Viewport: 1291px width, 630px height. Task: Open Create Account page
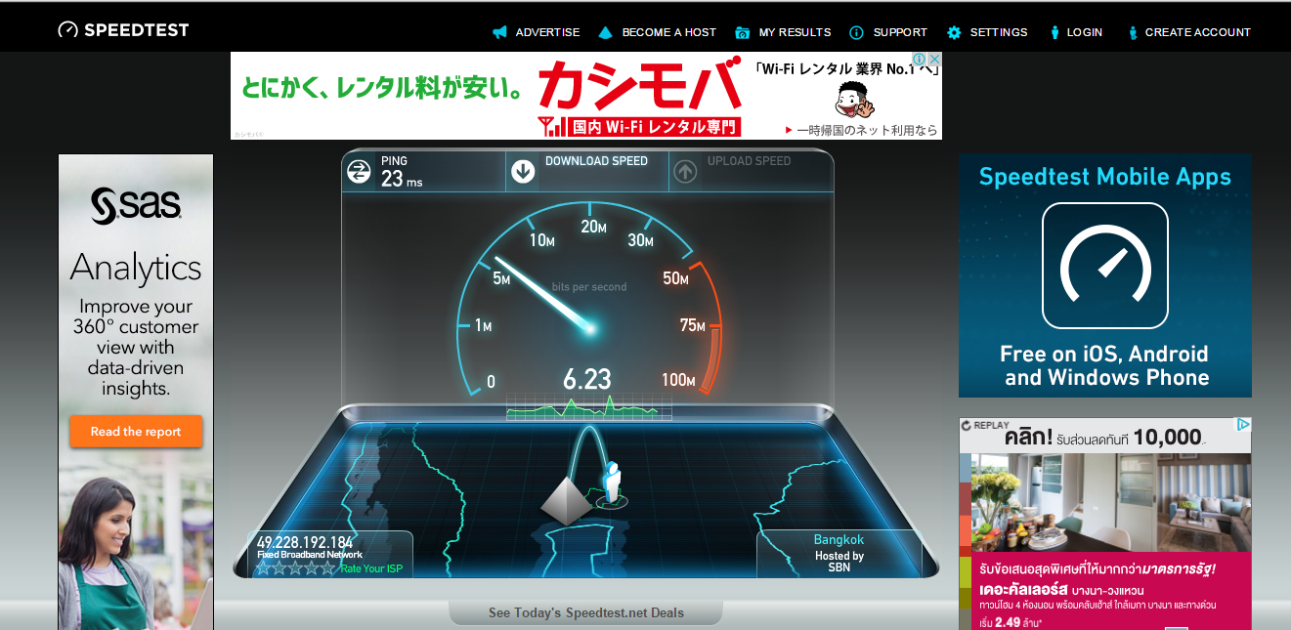pyautogui.click(x=1198, y=32)
